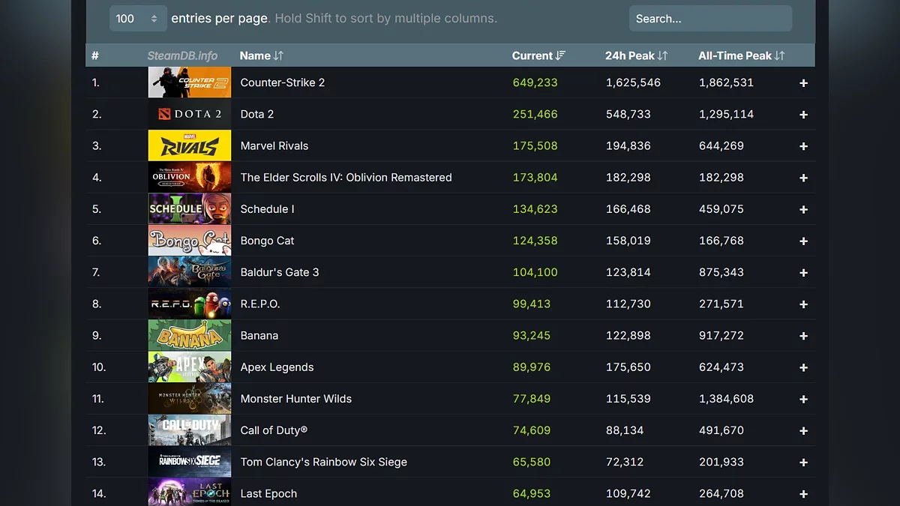This screenshot has width=900, height=506.
Task: Open the Apex Legends thumbnail image
Action: coord(190,367)
